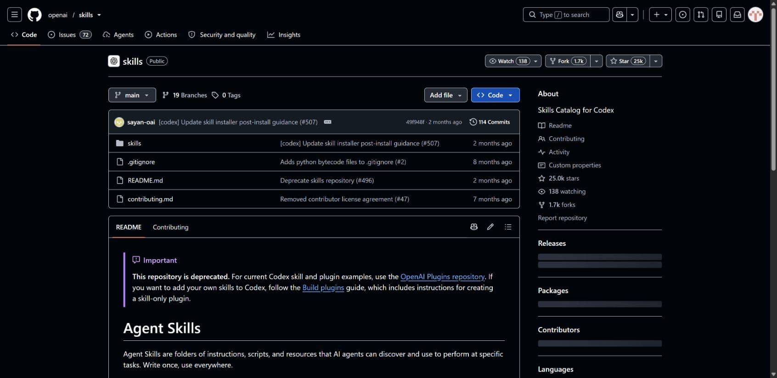Open the README.md file
This screenshot has width=777, height=378.
[x=145, y=180]
